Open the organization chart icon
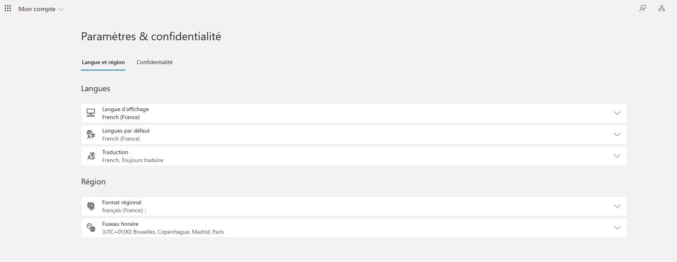Viewport: 677px width, 262px height. pyautogui.click(x=661, y=8)
